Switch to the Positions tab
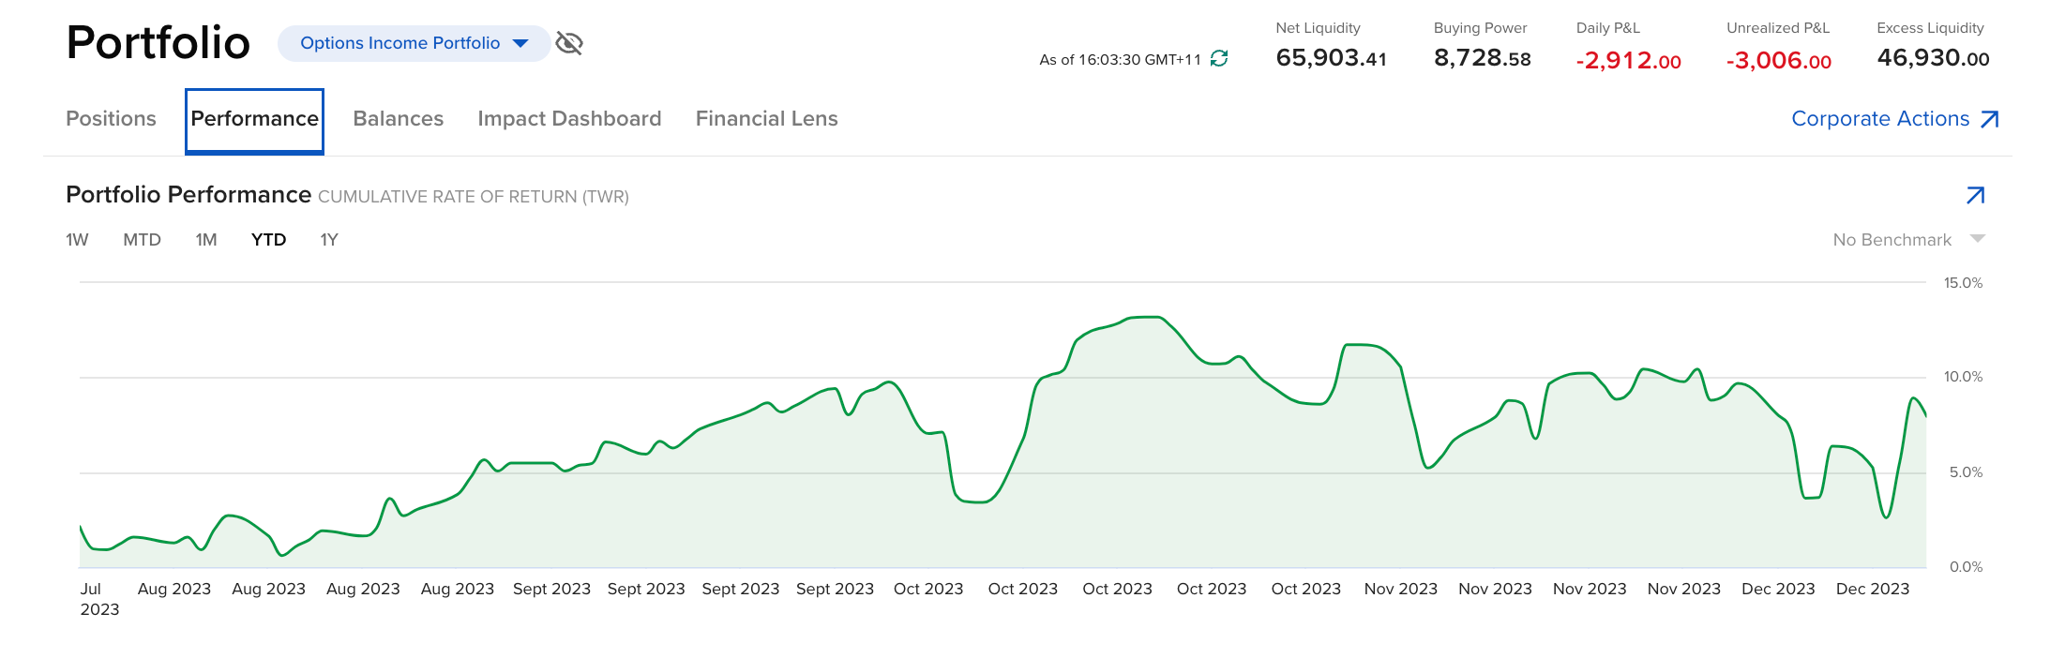This screenshot has width=2050, height=658. click(x=111, y=119)
